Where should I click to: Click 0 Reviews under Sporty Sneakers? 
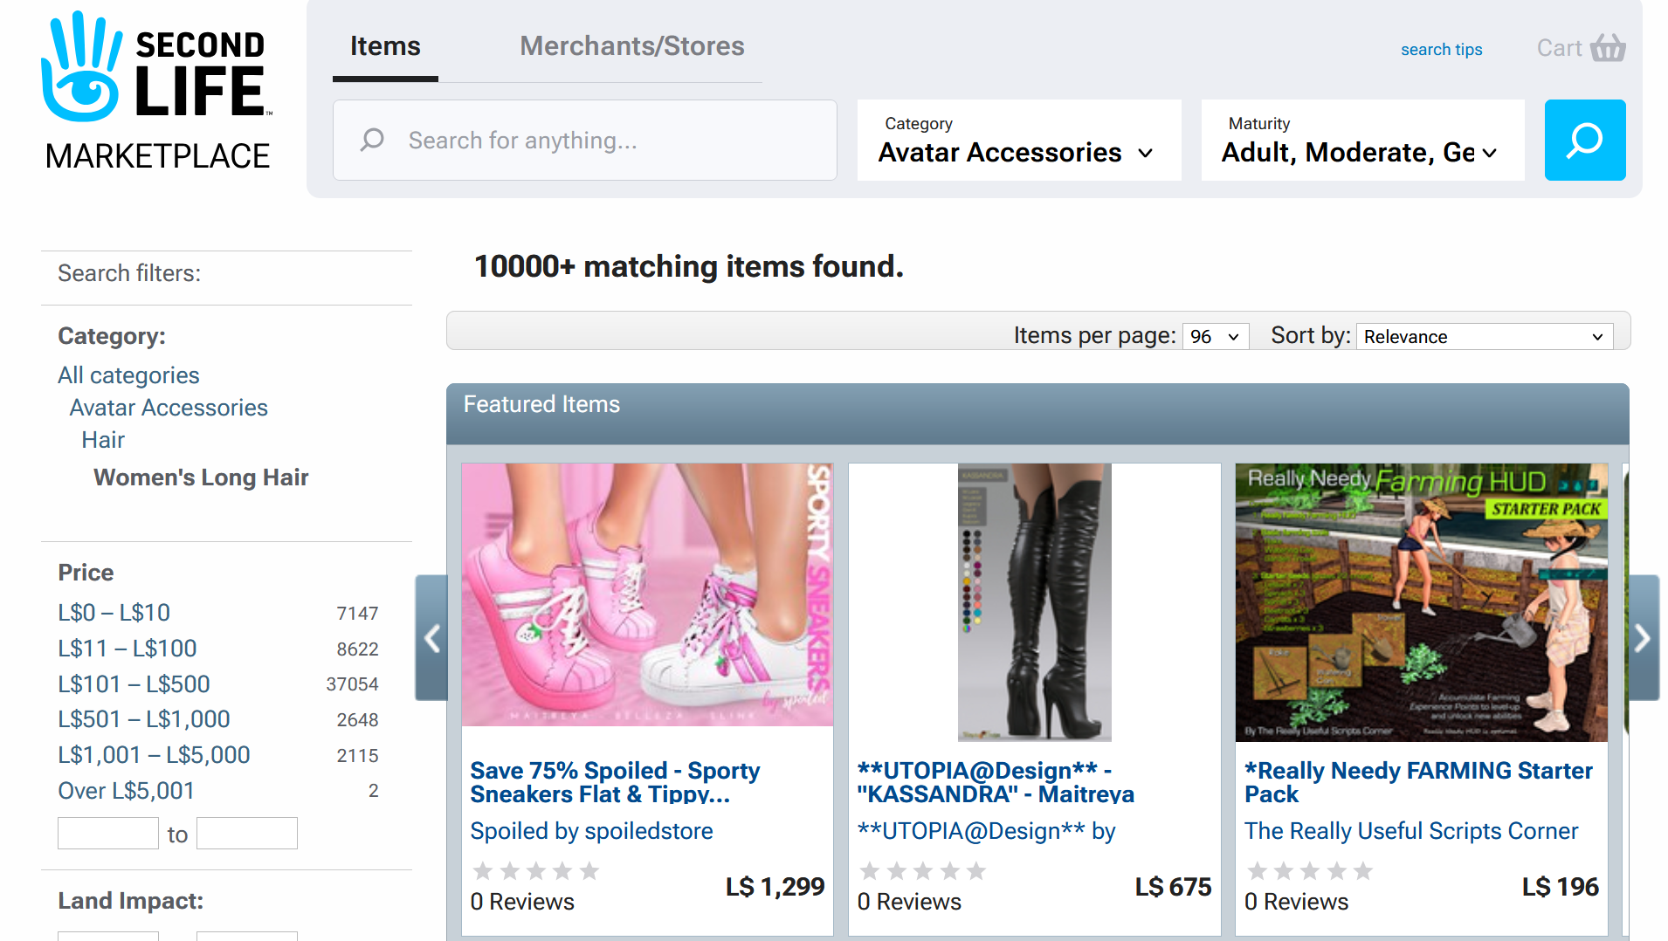click(x=522, y=902)
